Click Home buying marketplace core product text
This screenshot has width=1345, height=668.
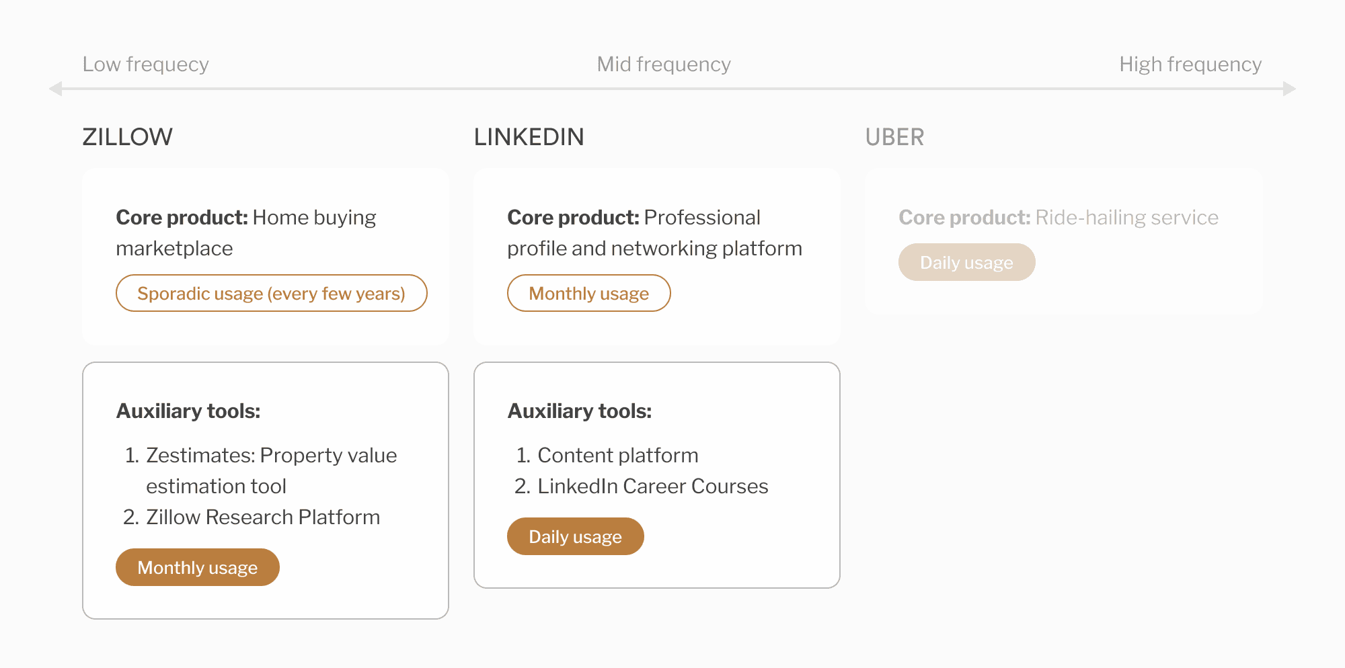[x=246, y=233]
